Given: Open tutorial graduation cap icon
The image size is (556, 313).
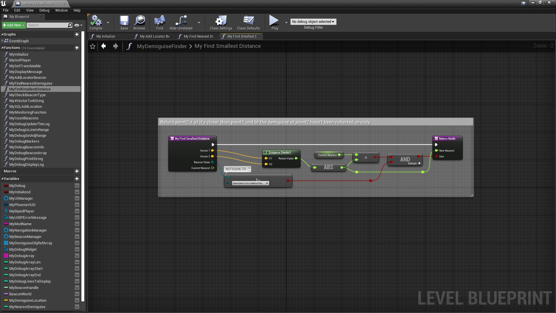Looking at the screenshot, I should pyautogui.click(x=524, y=3).
